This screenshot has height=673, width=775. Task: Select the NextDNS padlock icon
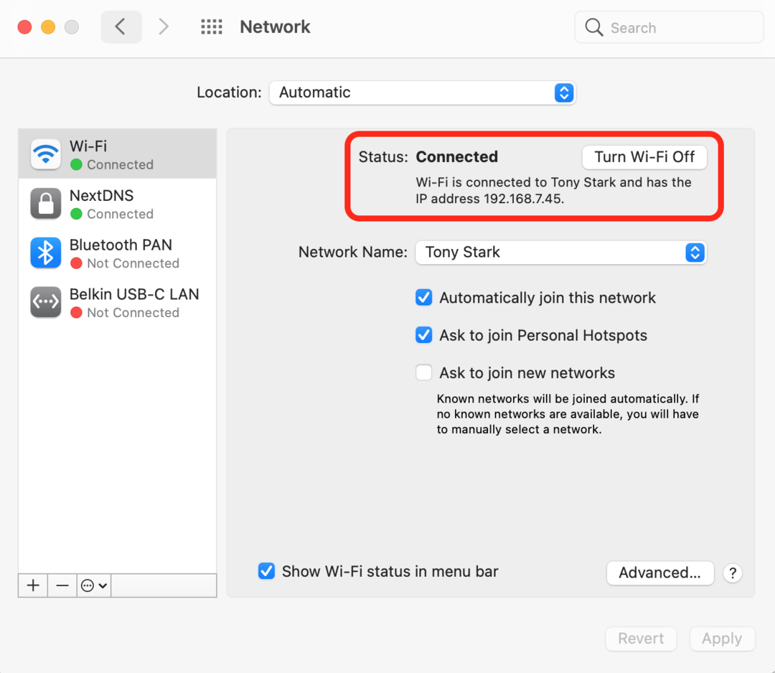point(45,204)
